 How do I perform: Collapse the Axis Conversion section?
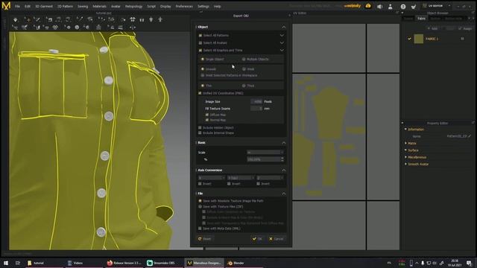pos(283,170)
